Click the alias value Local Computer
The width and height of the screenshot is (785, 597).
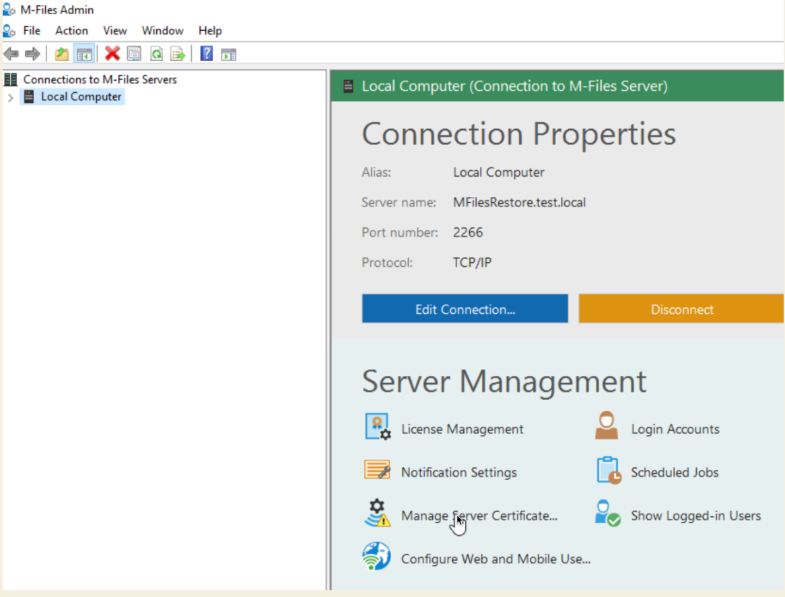499,173
